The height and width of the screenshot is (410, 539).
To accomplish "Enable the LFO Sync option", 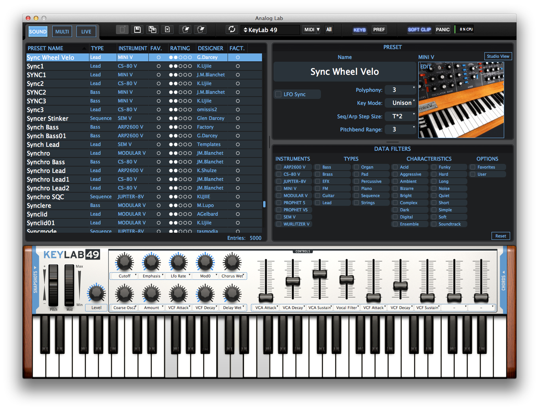I will [x=277, y=94].
